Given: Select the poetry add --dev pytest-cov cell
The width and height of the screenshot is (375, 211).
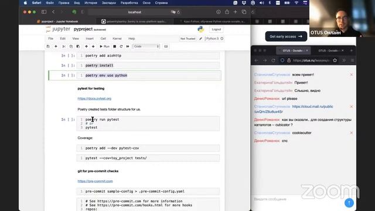Looking at the screenshot, I should 148,148.
